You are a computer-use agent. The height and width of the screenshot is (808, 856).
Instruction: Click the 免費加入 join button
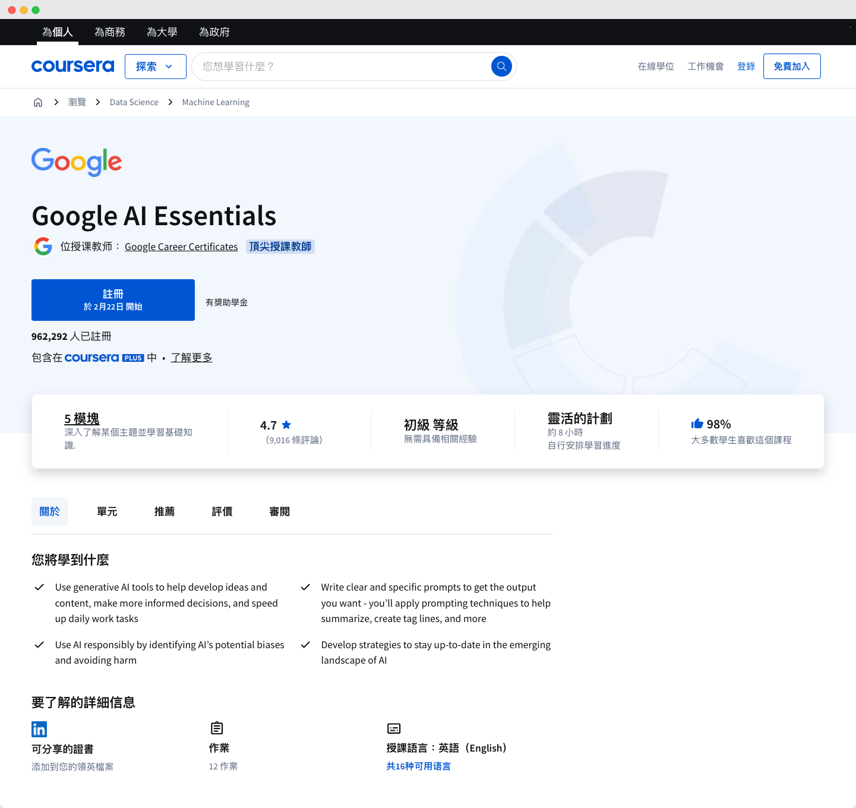point(791,67)
